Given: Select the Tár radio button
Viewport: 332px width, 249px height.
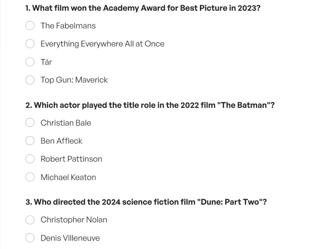Looking at the screenshot, I should pyautogui.click(x=30, y=62).
